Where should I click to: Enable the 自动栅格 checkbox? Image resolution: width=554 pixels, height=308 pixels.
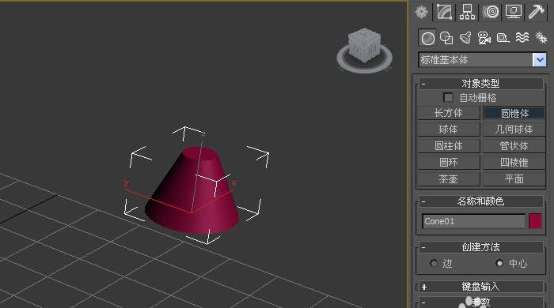(x=448, y=97)
